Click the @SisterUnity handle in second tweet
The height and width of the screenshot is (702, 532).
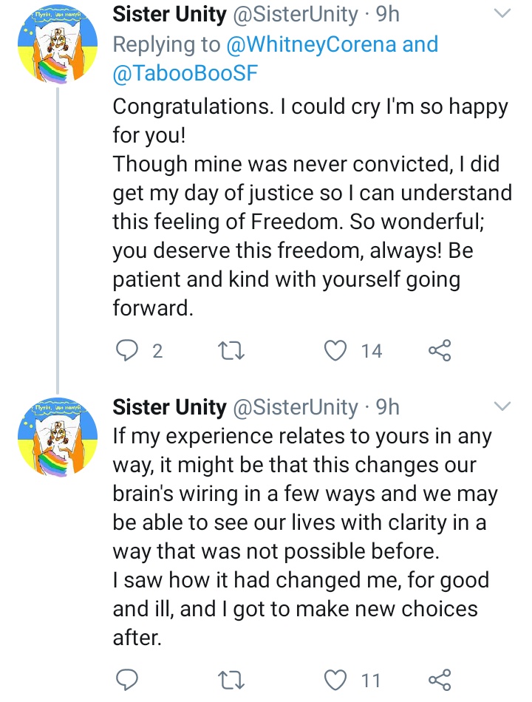coord(295,406)
